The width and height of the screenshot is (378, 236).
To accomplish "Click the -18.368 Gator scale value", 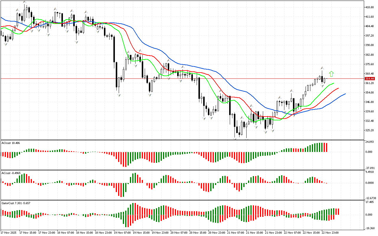I will tap(370, 228).
